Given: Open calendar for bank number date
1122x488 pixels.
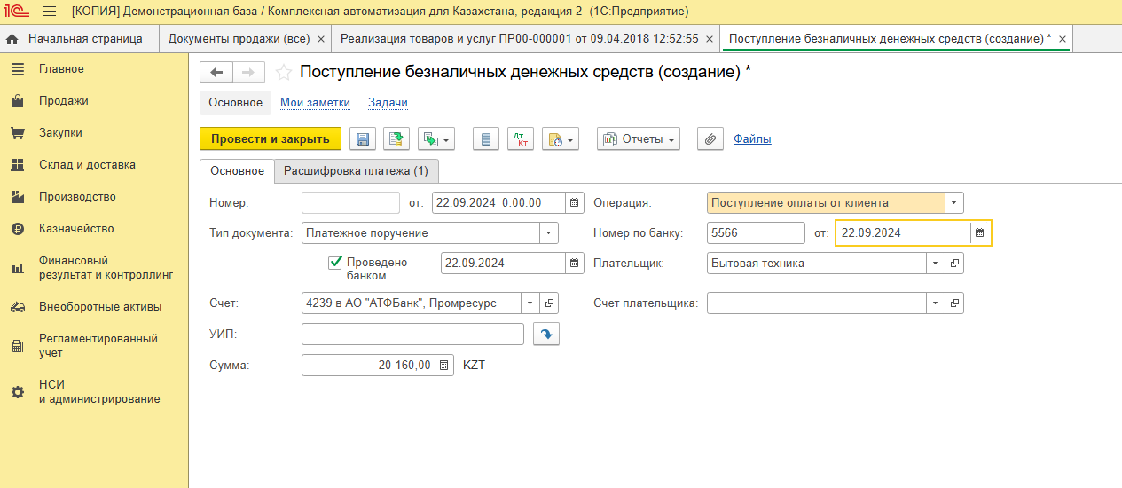Looking at the screenshot, I should 979,233.
